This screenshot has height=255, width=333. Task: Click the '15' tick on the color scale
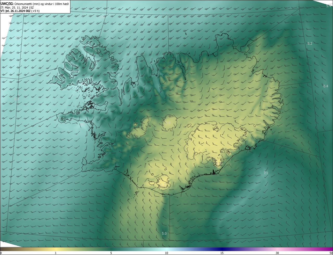(x=222, y=253)
